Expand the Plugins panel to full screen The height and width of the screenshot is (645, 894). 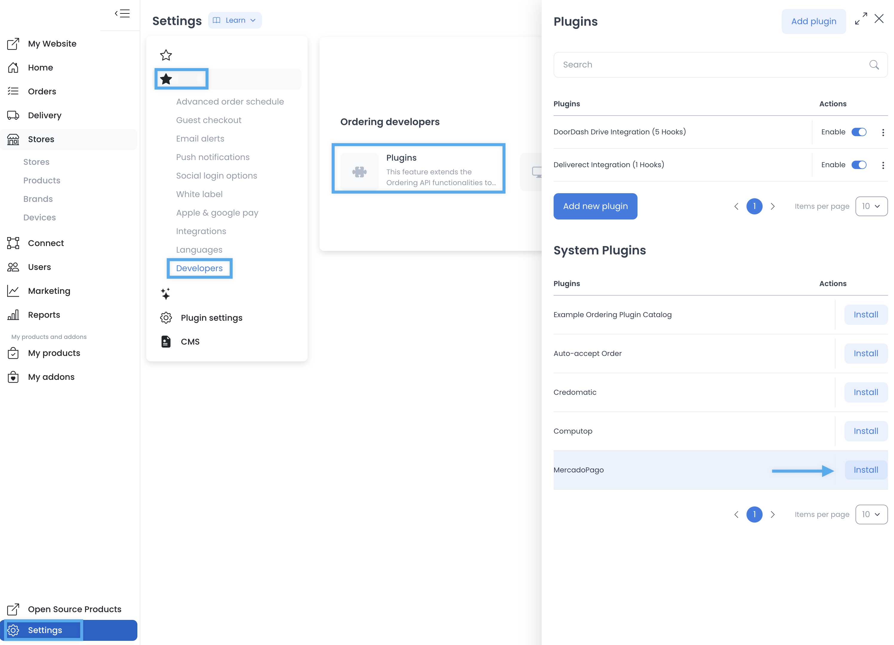861,19
